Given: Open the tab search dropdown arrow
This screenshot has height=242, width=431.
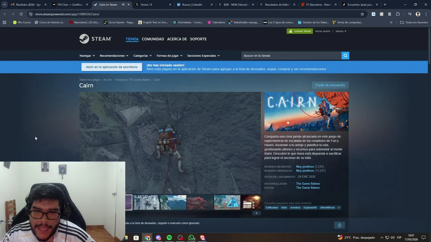Looking at the screenshot, I should [x=4, y=5].
